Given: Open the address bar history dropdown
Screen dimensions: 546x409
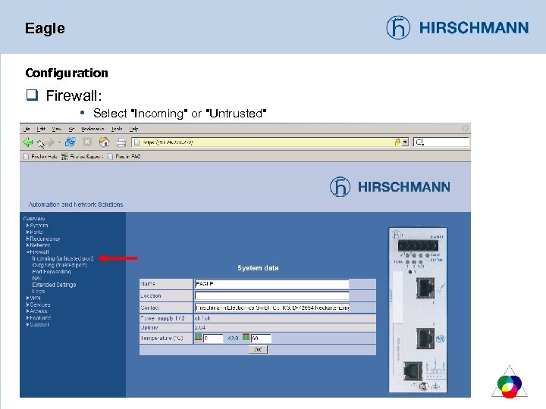Looking at the screenshot, I should point(405,142).
